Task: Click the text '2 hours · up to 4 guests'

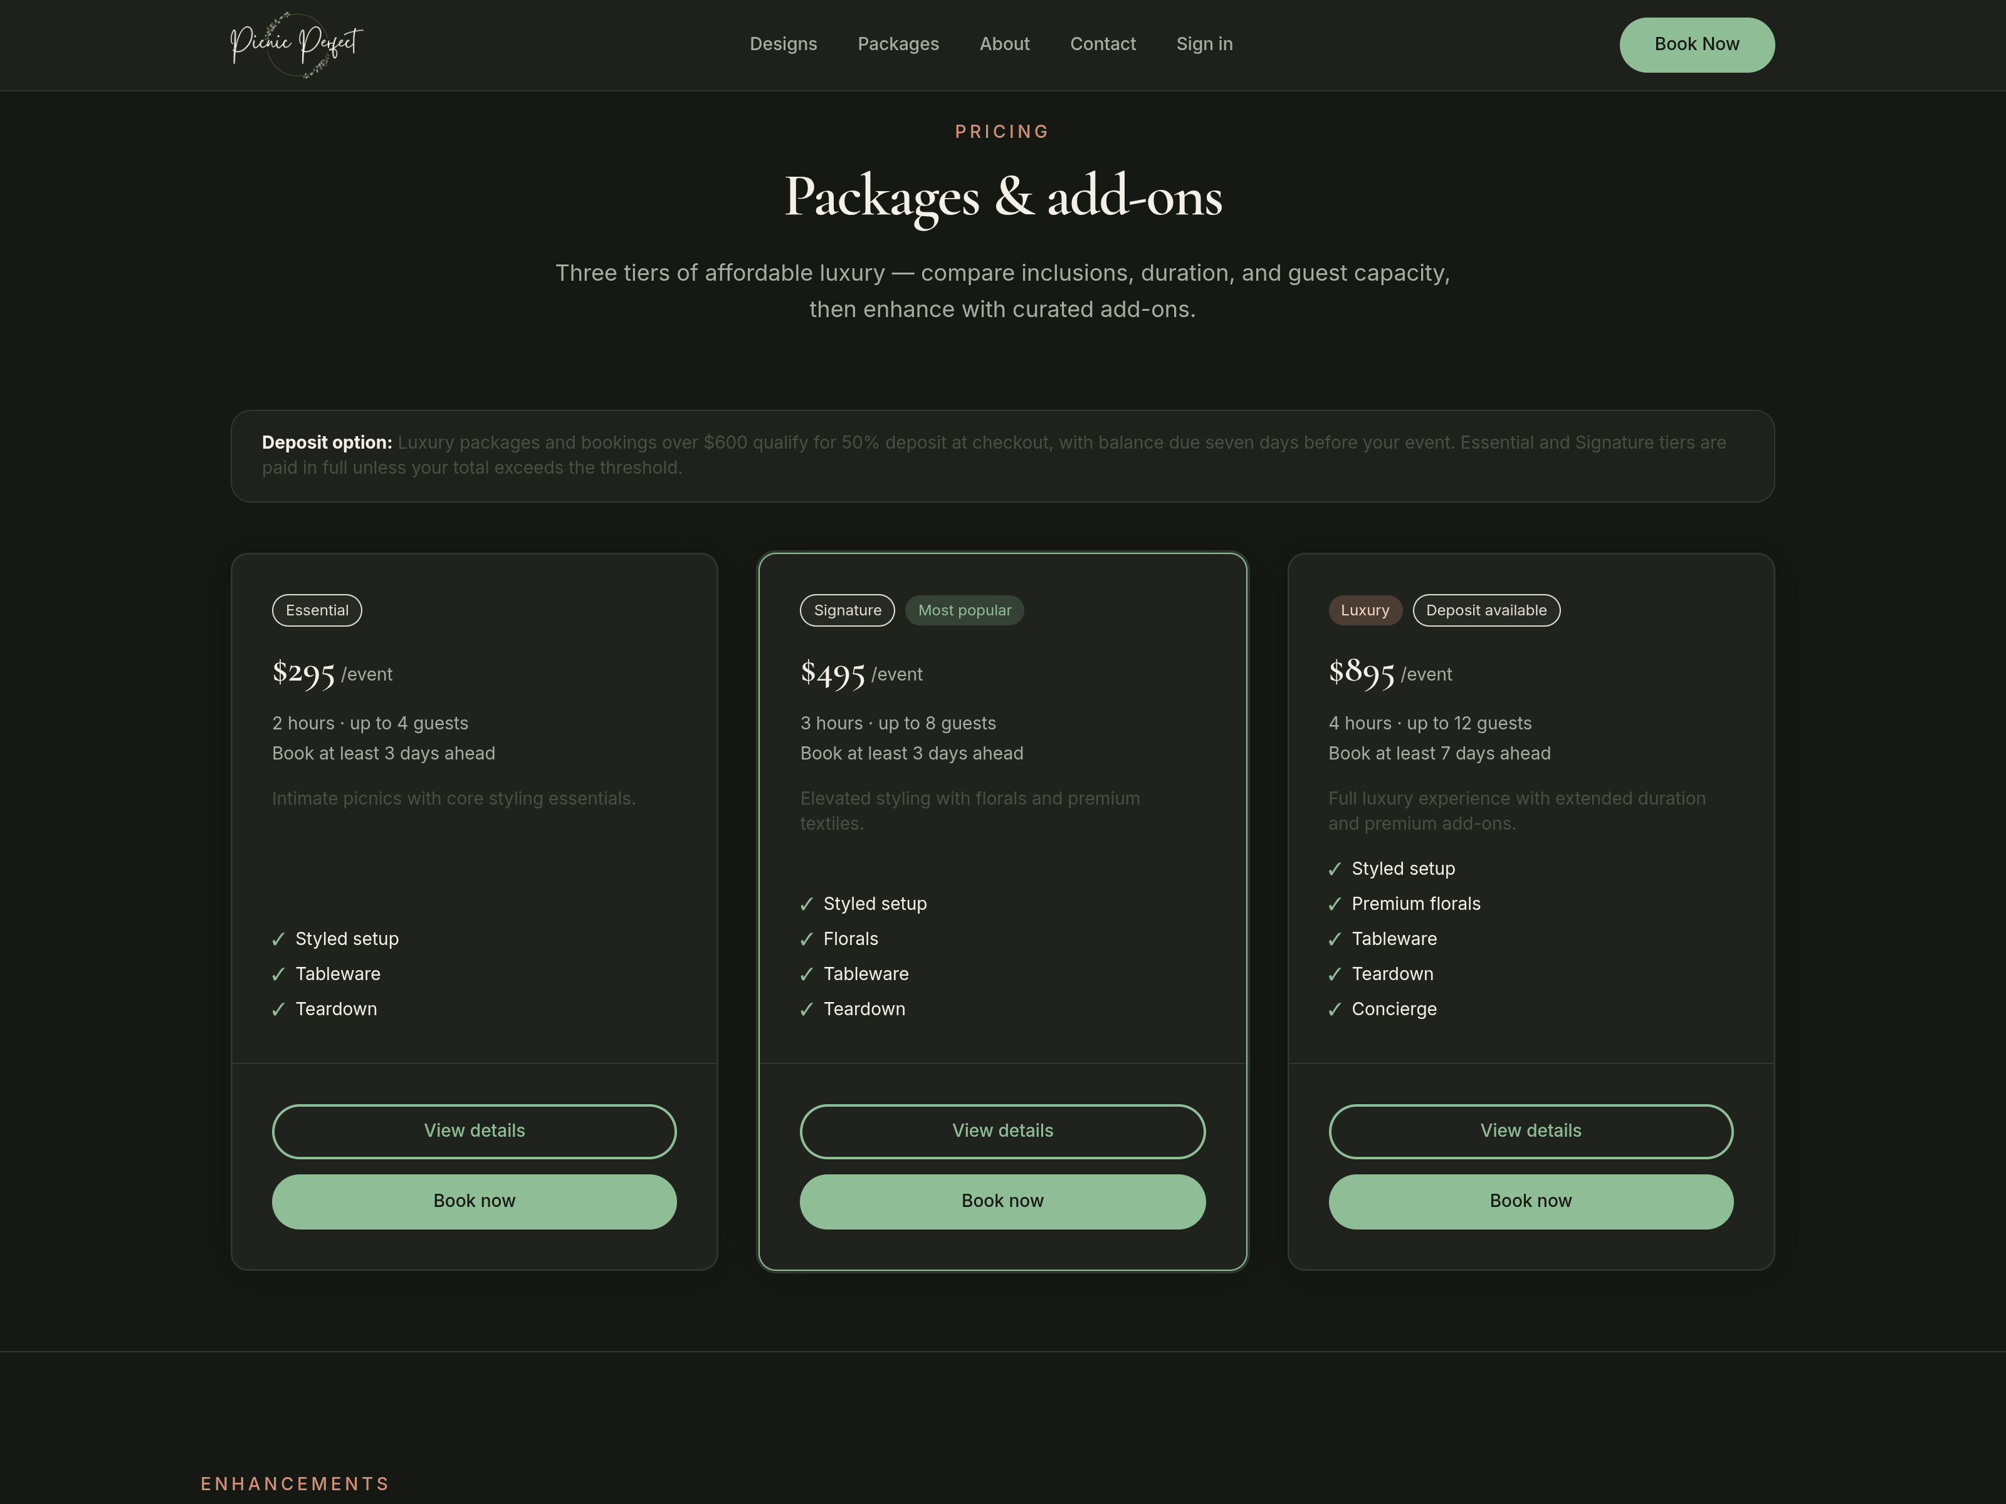Action: pos(370,723)
